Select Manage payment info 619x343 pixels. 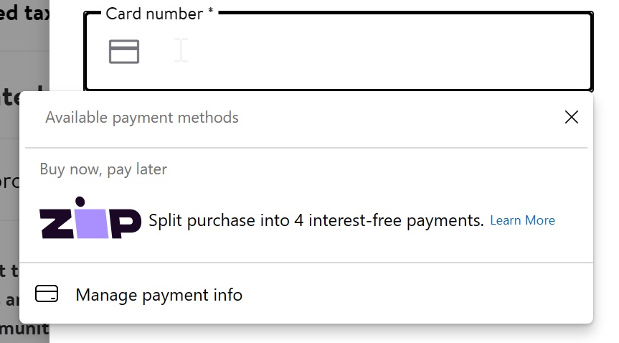click(306, 294)
